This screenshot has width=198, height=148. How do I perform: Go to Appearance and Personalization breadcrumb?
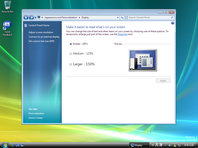[61, 17]
